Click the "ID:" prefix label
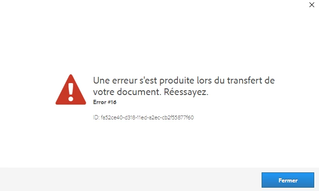319x191 pixels. tap(96, 117)
